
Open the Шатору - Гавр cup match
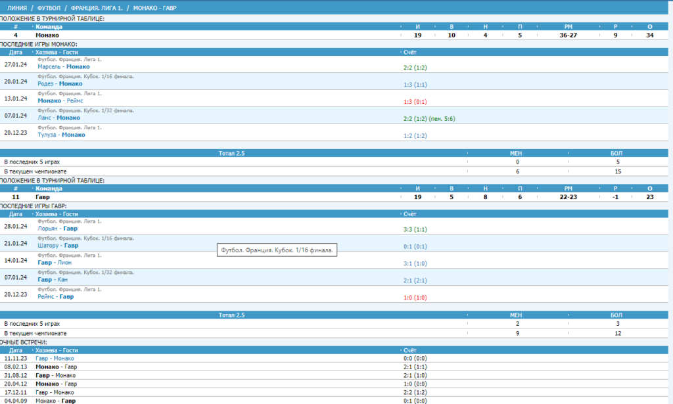coord(58,246)
